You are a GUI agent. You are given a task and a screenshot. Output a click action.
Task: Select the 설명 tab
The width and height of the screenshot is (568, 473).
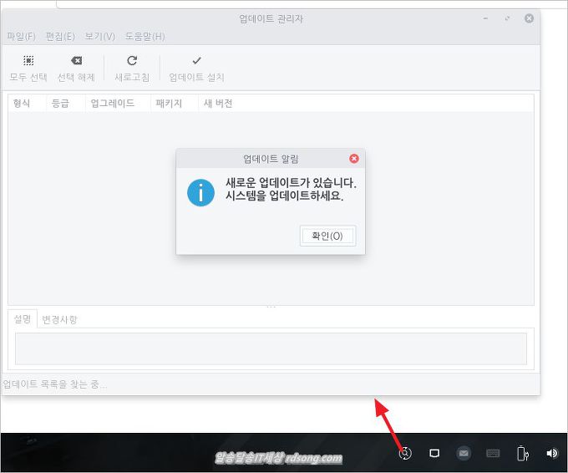click(23, 319)
